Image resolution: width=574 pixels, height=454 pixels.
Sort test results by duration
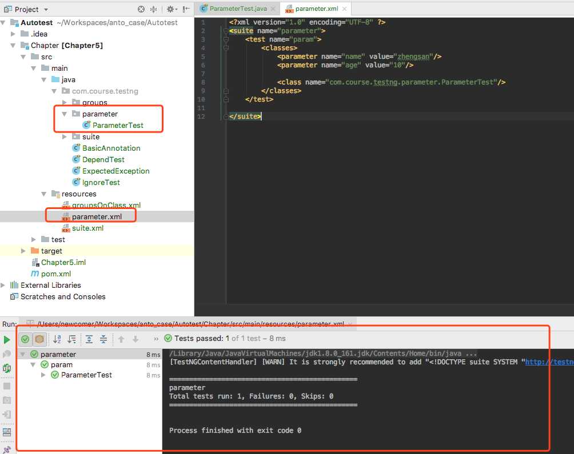72,339
